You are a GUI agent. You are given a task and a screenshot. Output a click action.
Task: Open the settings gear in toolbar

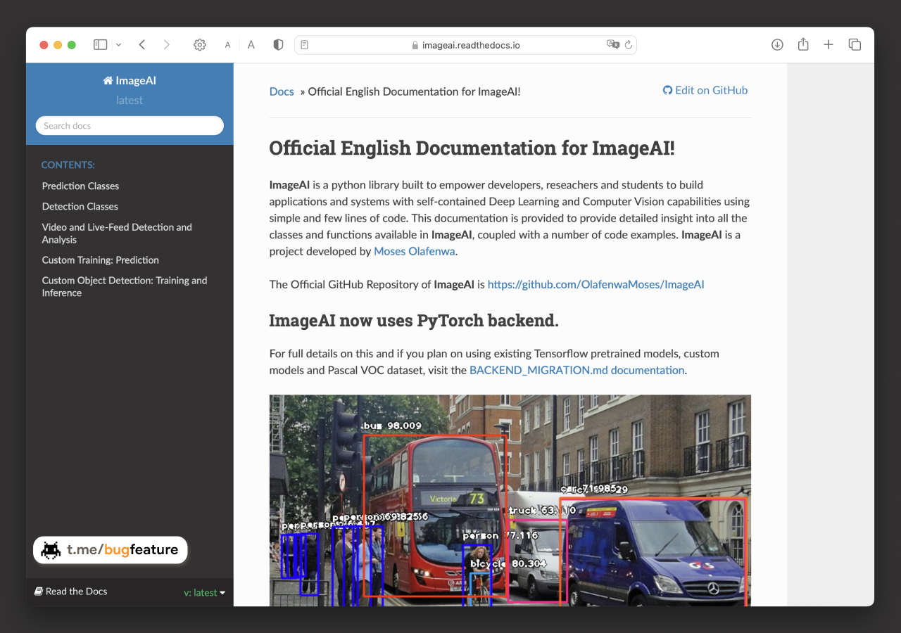point(200,44)
